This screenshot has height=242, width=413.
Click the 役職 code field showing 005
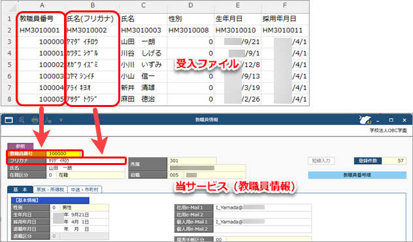pos(176,175)
